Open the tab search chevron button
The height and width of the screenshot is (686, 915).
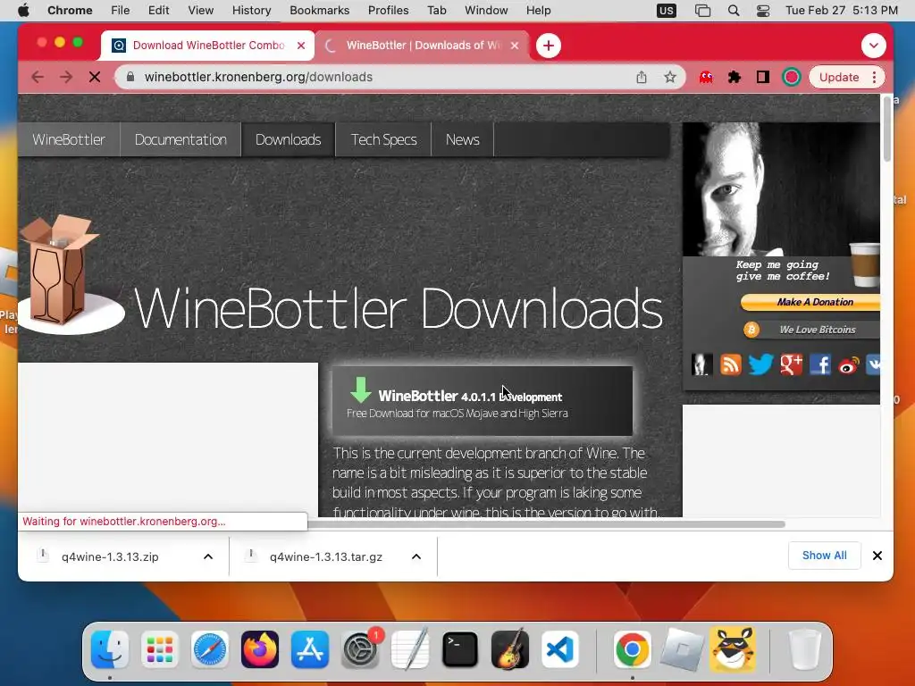874,46
